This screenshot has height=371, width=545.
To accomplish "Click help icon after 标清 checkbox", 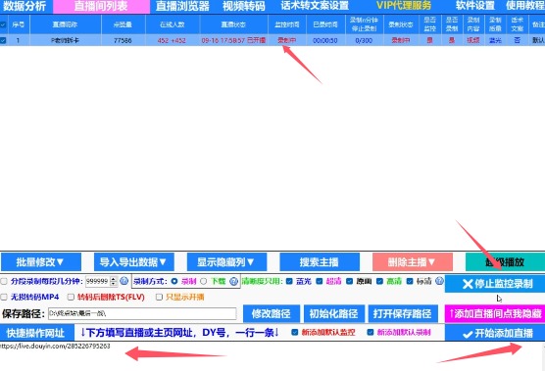I will tap(439, 281).
